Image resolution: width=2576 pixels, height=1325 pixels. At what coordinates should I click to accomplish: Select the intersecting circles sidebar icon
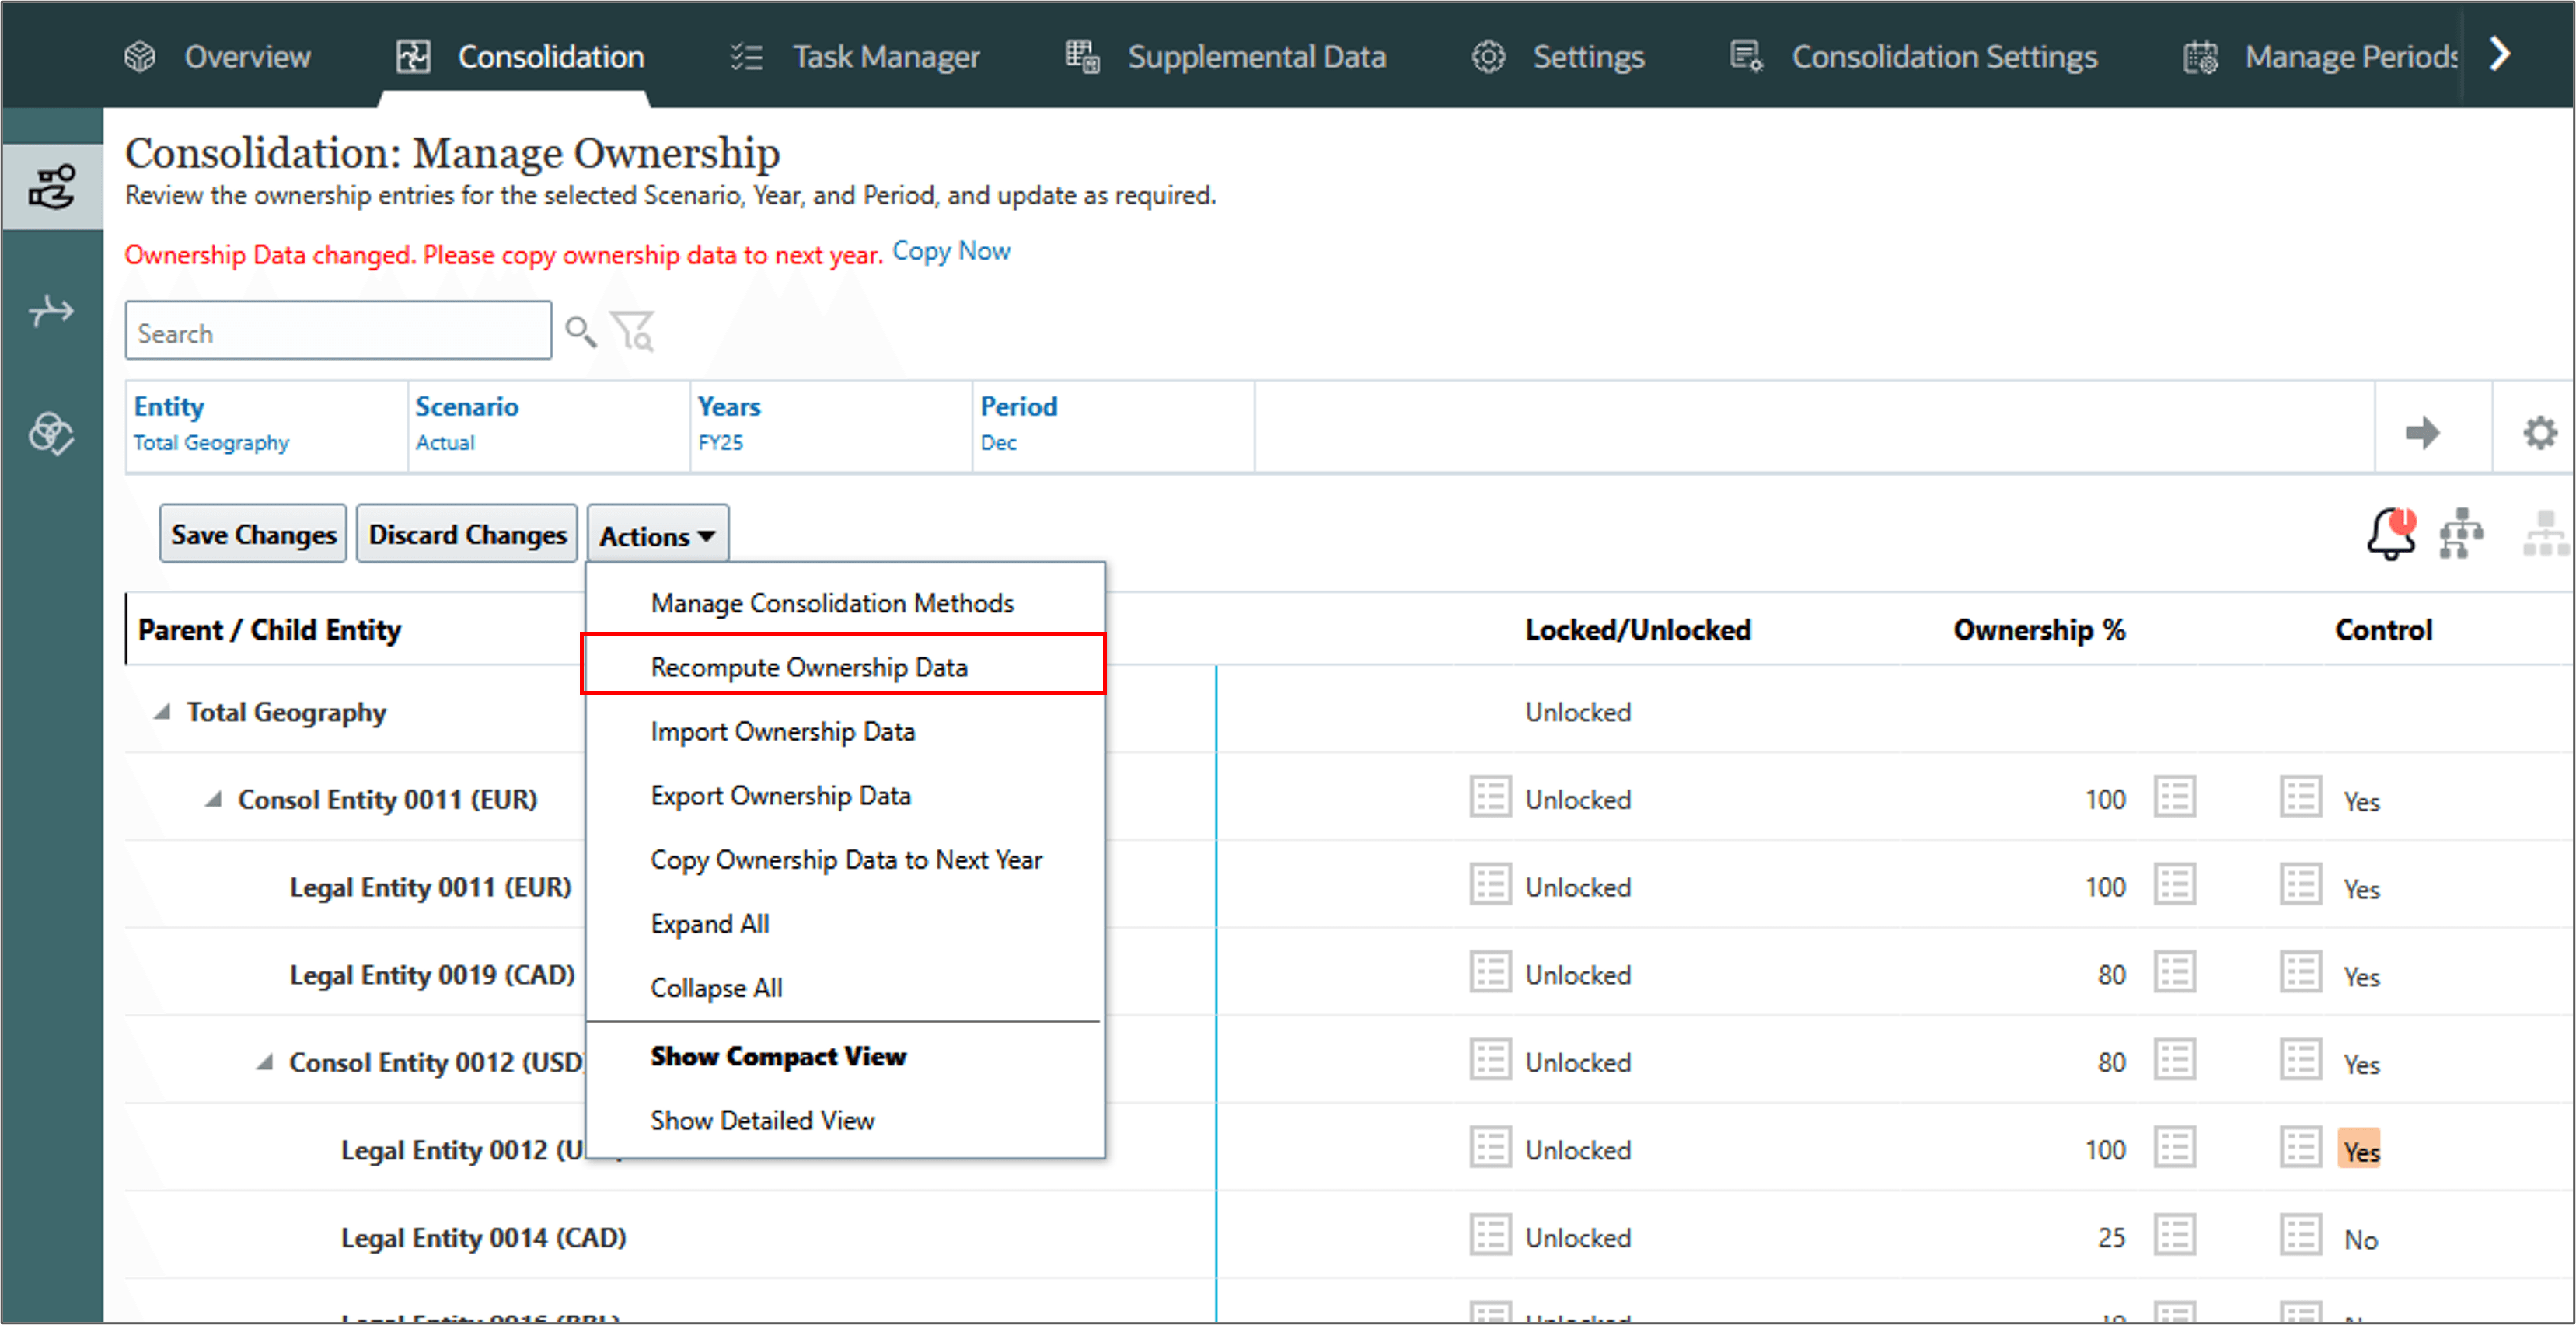point(52,433)
